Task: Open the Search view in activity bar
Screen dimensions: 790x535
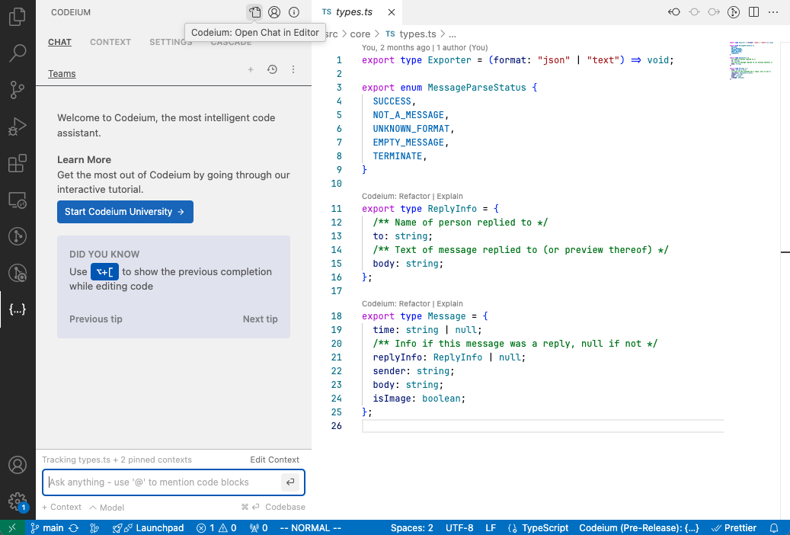Action: click(18, 53)
